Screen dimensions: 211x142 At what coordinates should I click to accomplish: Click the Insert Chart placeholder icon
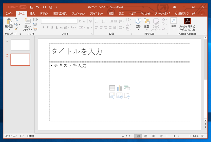pyautogui.click(x=119, y=88)
